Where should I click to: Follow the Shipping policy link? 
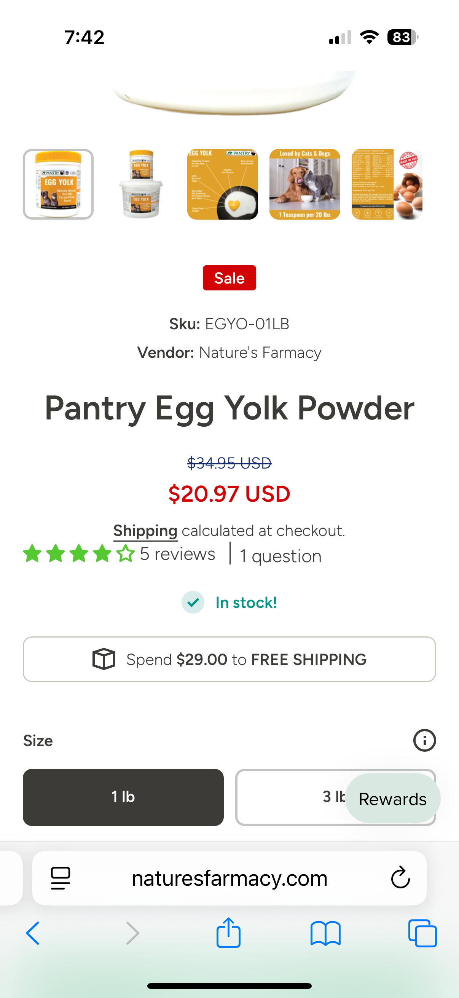[x=145, y=531]
